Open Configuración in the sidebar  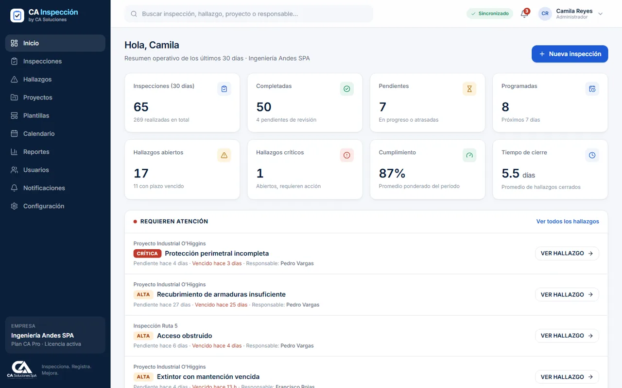[x=55, y=206]
